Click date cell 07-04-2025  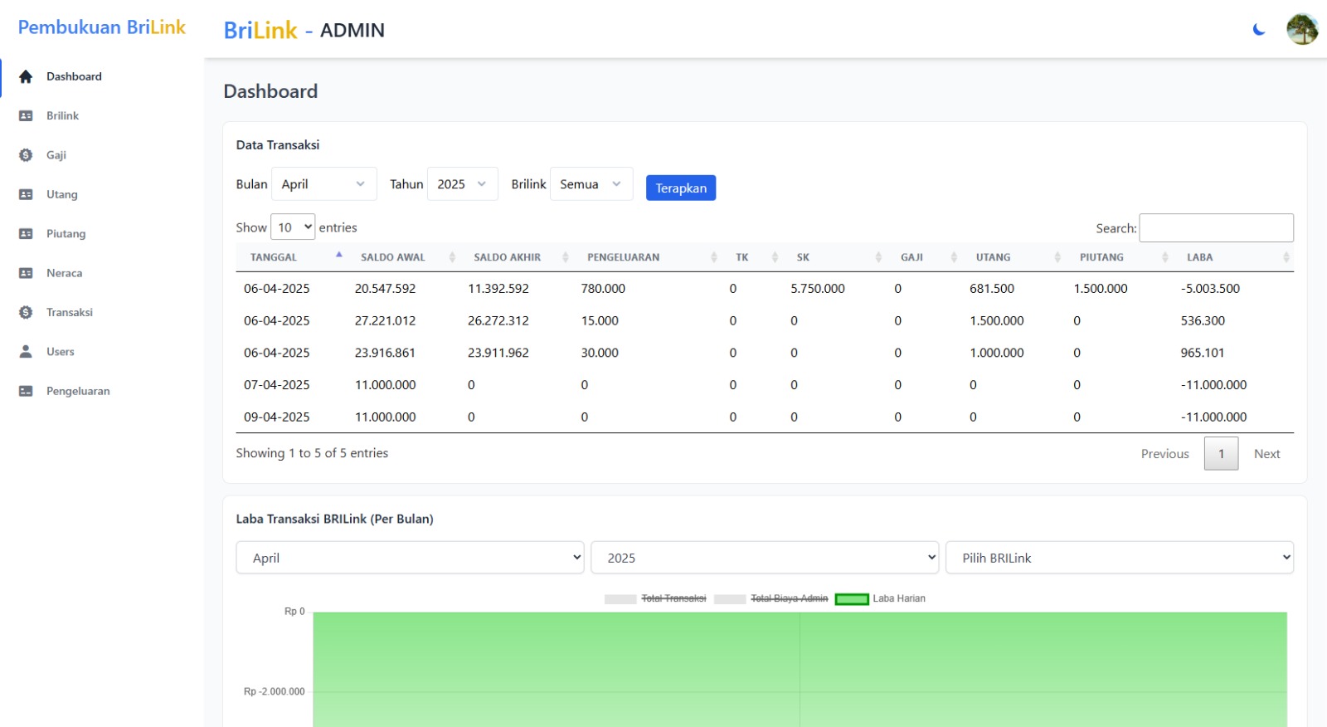coord(276,385)
